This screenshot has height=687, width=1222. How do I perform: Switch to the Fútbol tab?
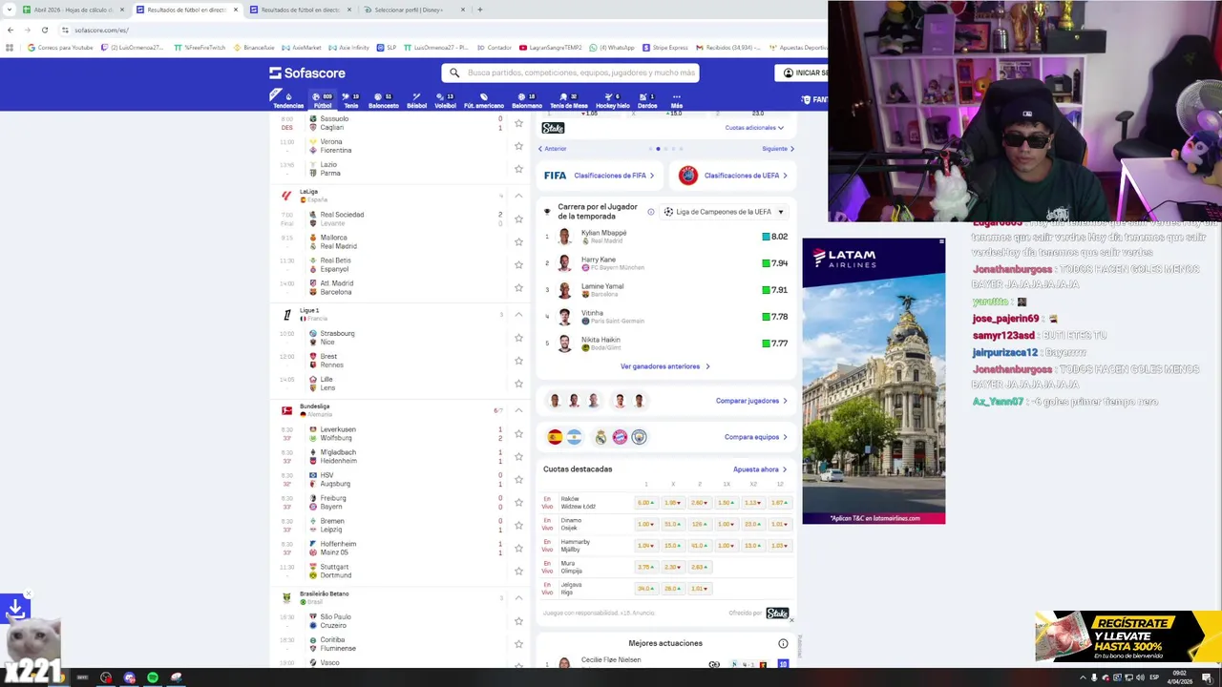[323, 100]
